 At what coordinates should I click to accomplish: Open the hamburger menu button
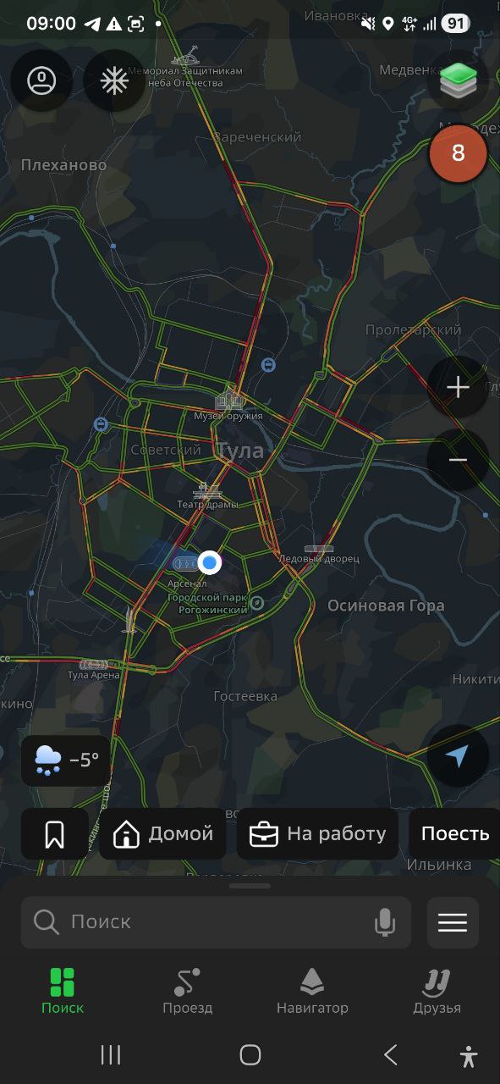[453, 922]
